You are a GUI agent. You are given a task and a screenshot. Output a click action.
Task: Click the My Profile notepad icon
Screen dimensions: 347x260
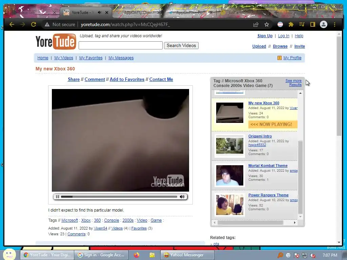[x=280, y=58]
